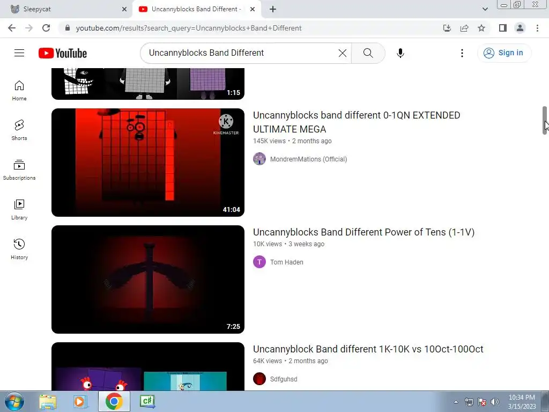Toggle the browser side panel
Screen dimensions: 549x412
pos(503,28)
